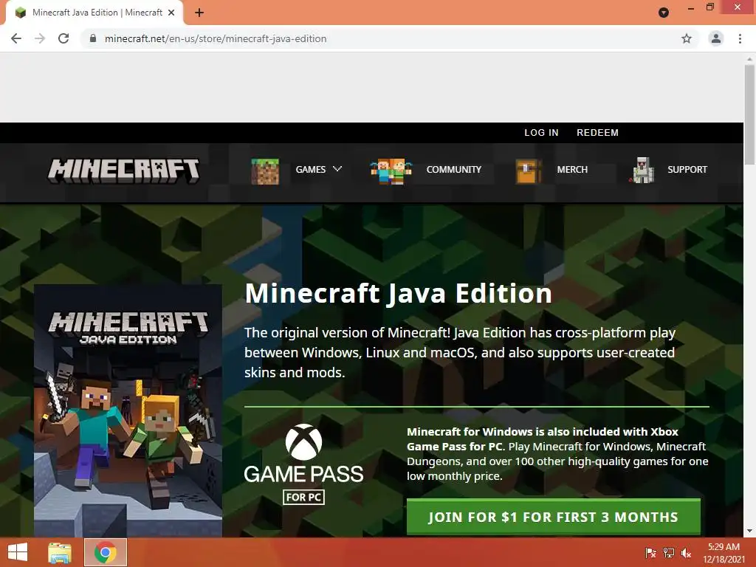This screenshot has width=756, height=567.
Task: Click the chest Merch icon
Action: click(529, 171)
